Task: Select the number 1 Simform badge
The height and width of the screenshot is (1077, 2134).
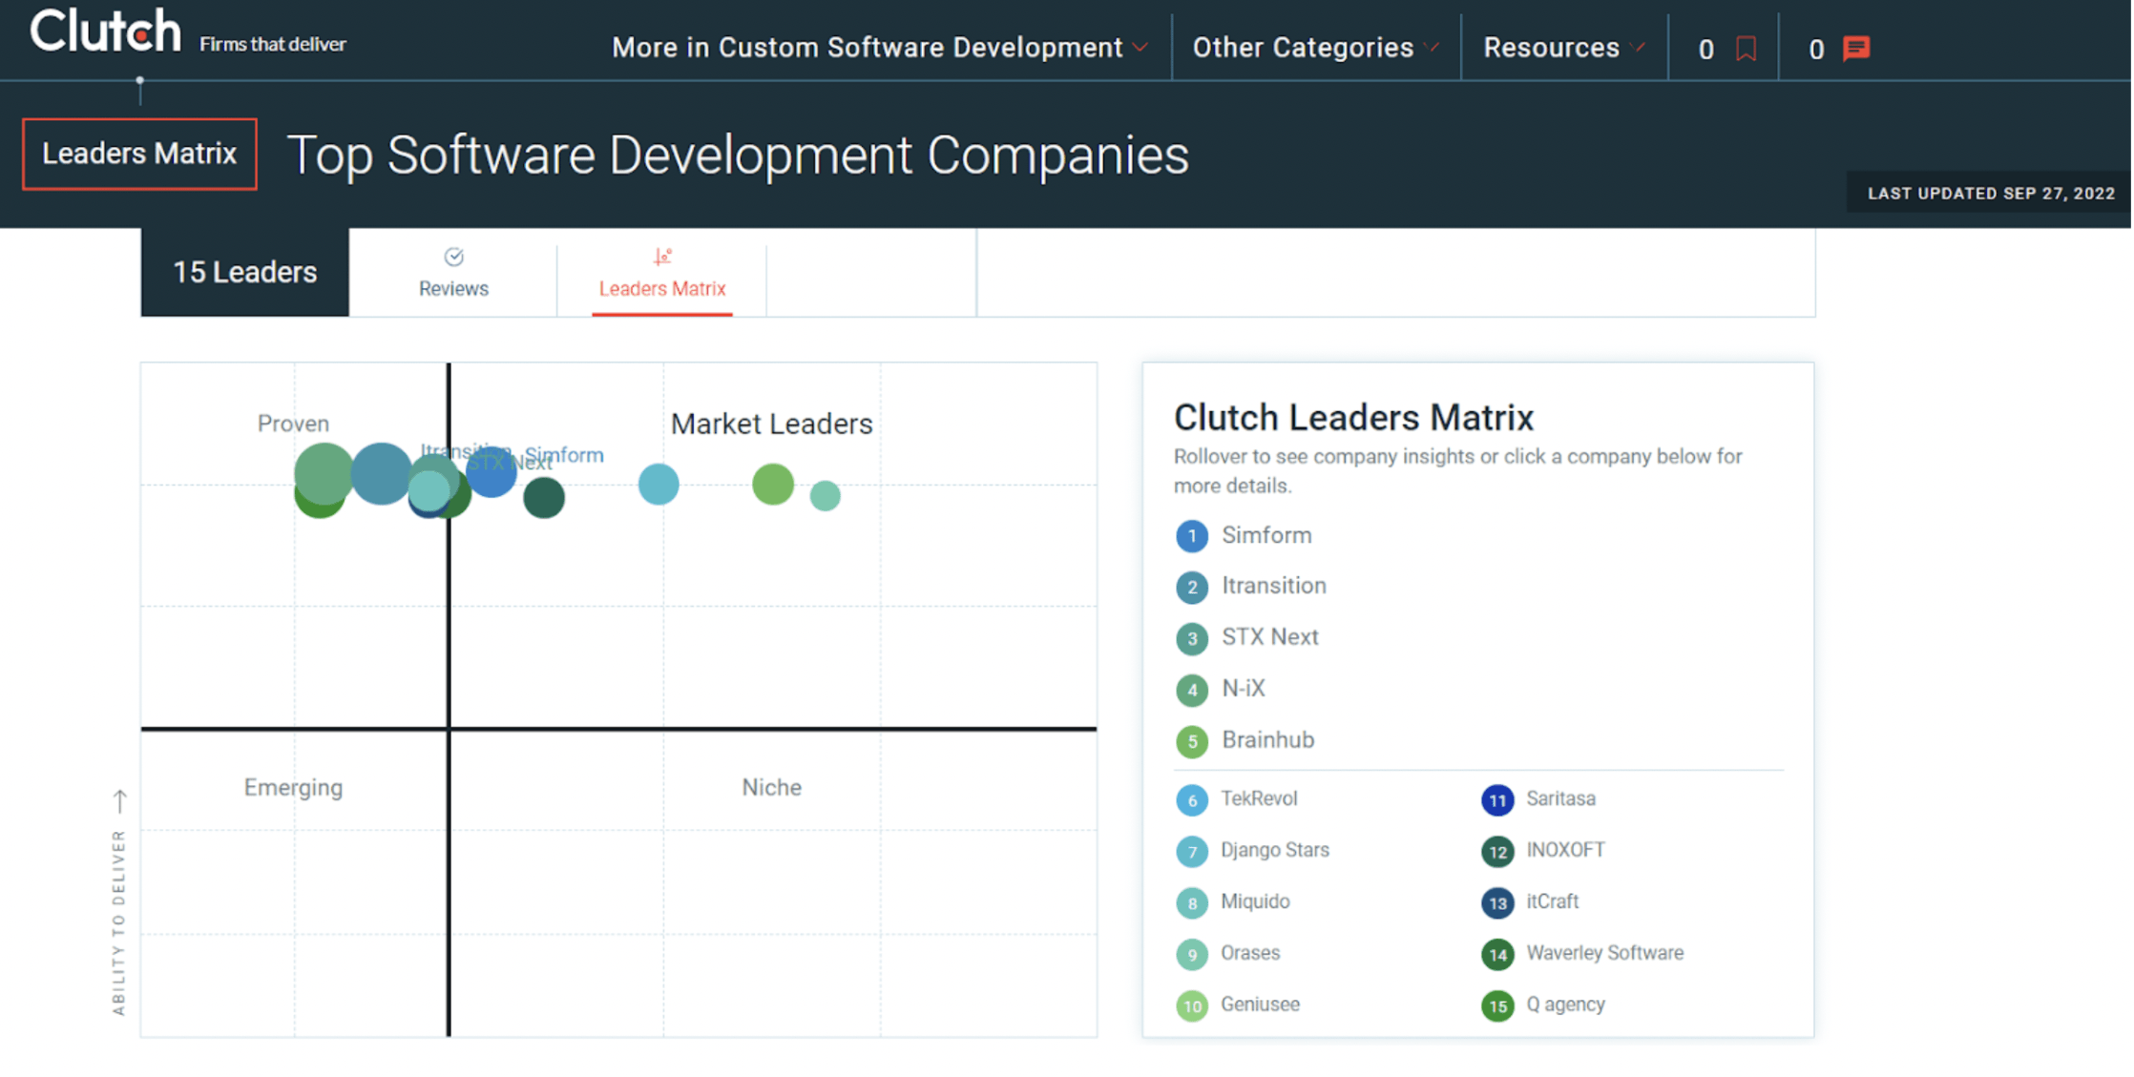Action: tap(1191, 536)
